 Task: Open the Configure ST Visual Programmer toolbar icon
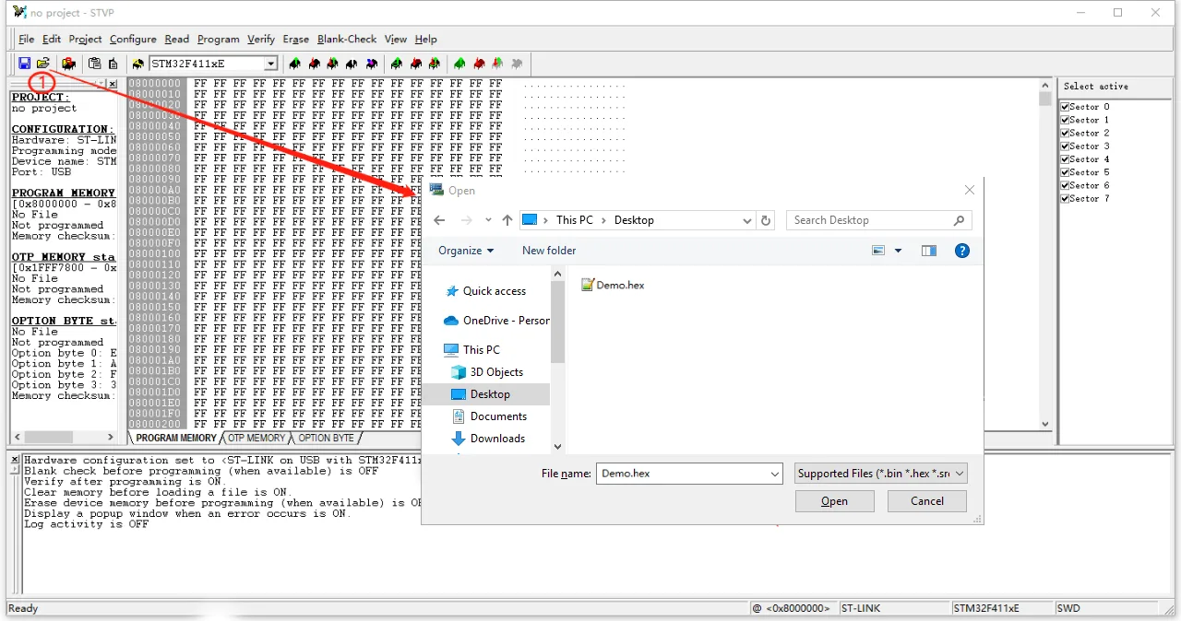68,64
